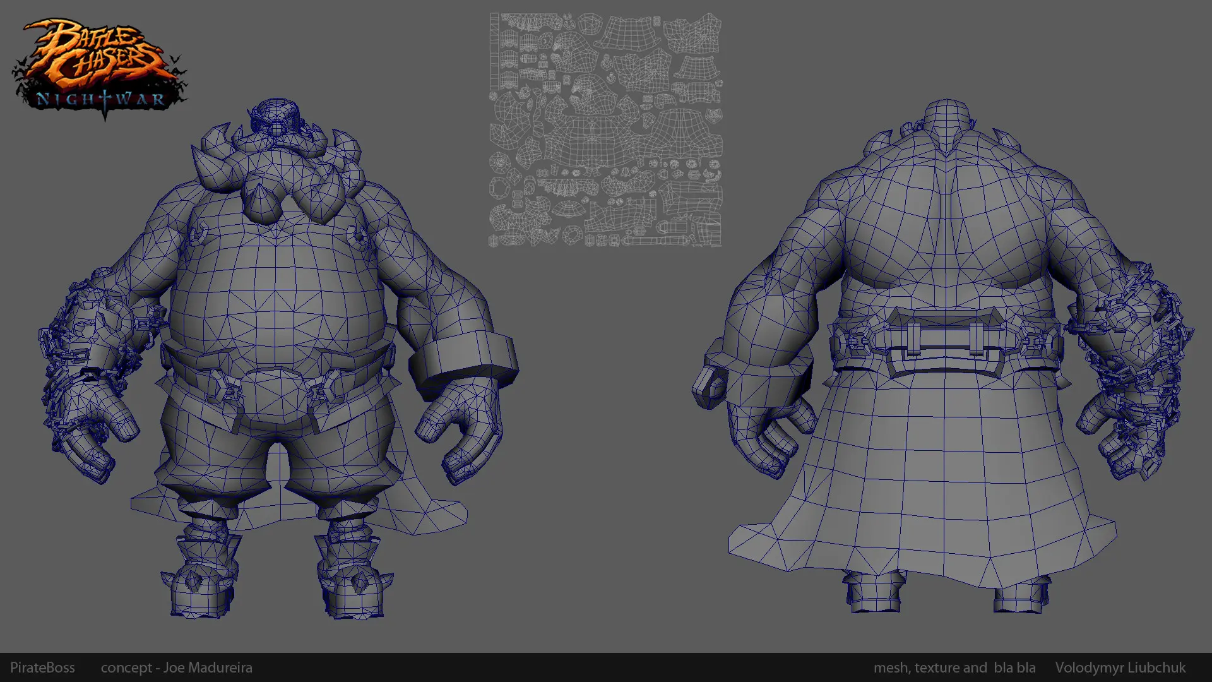Click the back view wireframe character model
The height and width of the screenshot is (682, 1212).
943,356
